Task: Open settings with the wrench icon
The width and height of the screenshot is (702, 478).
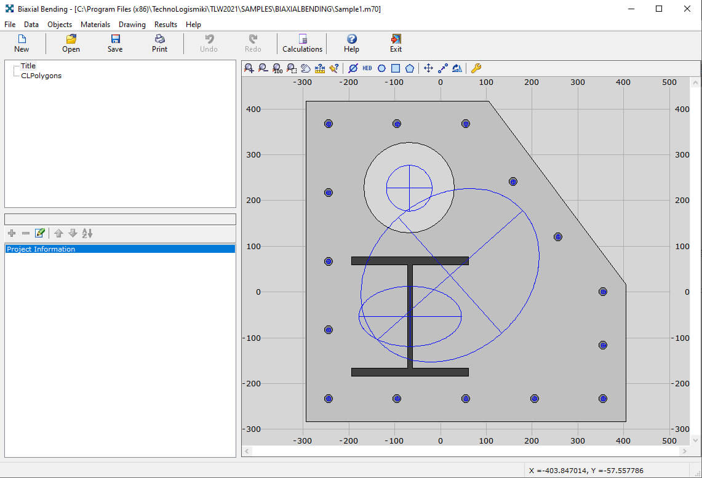Action: point(476,68)
